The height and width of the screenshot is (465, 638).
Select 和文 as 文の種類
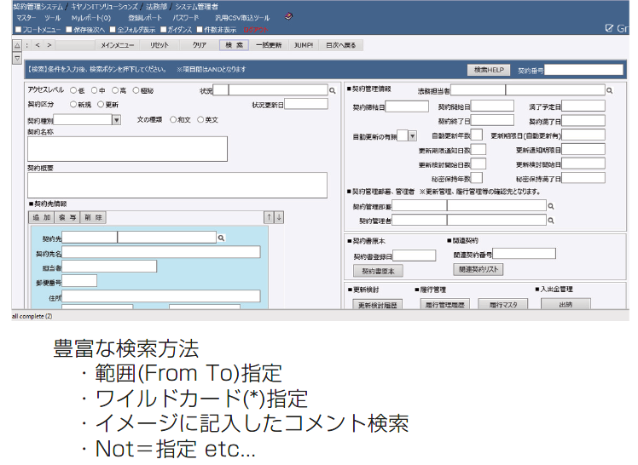point(173,119)
